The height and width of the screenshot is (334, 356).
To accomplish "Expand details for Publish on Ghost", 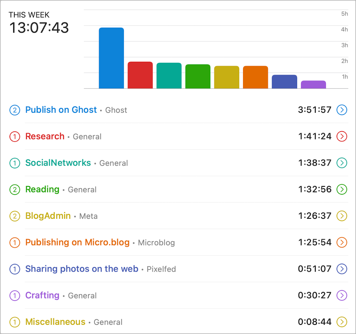I will (x=342, y=110).
